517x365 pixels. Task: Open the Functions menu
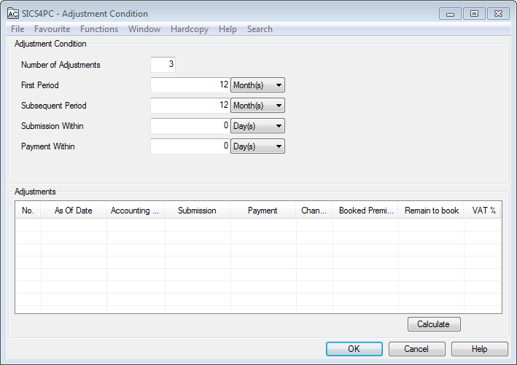[99, 29]
